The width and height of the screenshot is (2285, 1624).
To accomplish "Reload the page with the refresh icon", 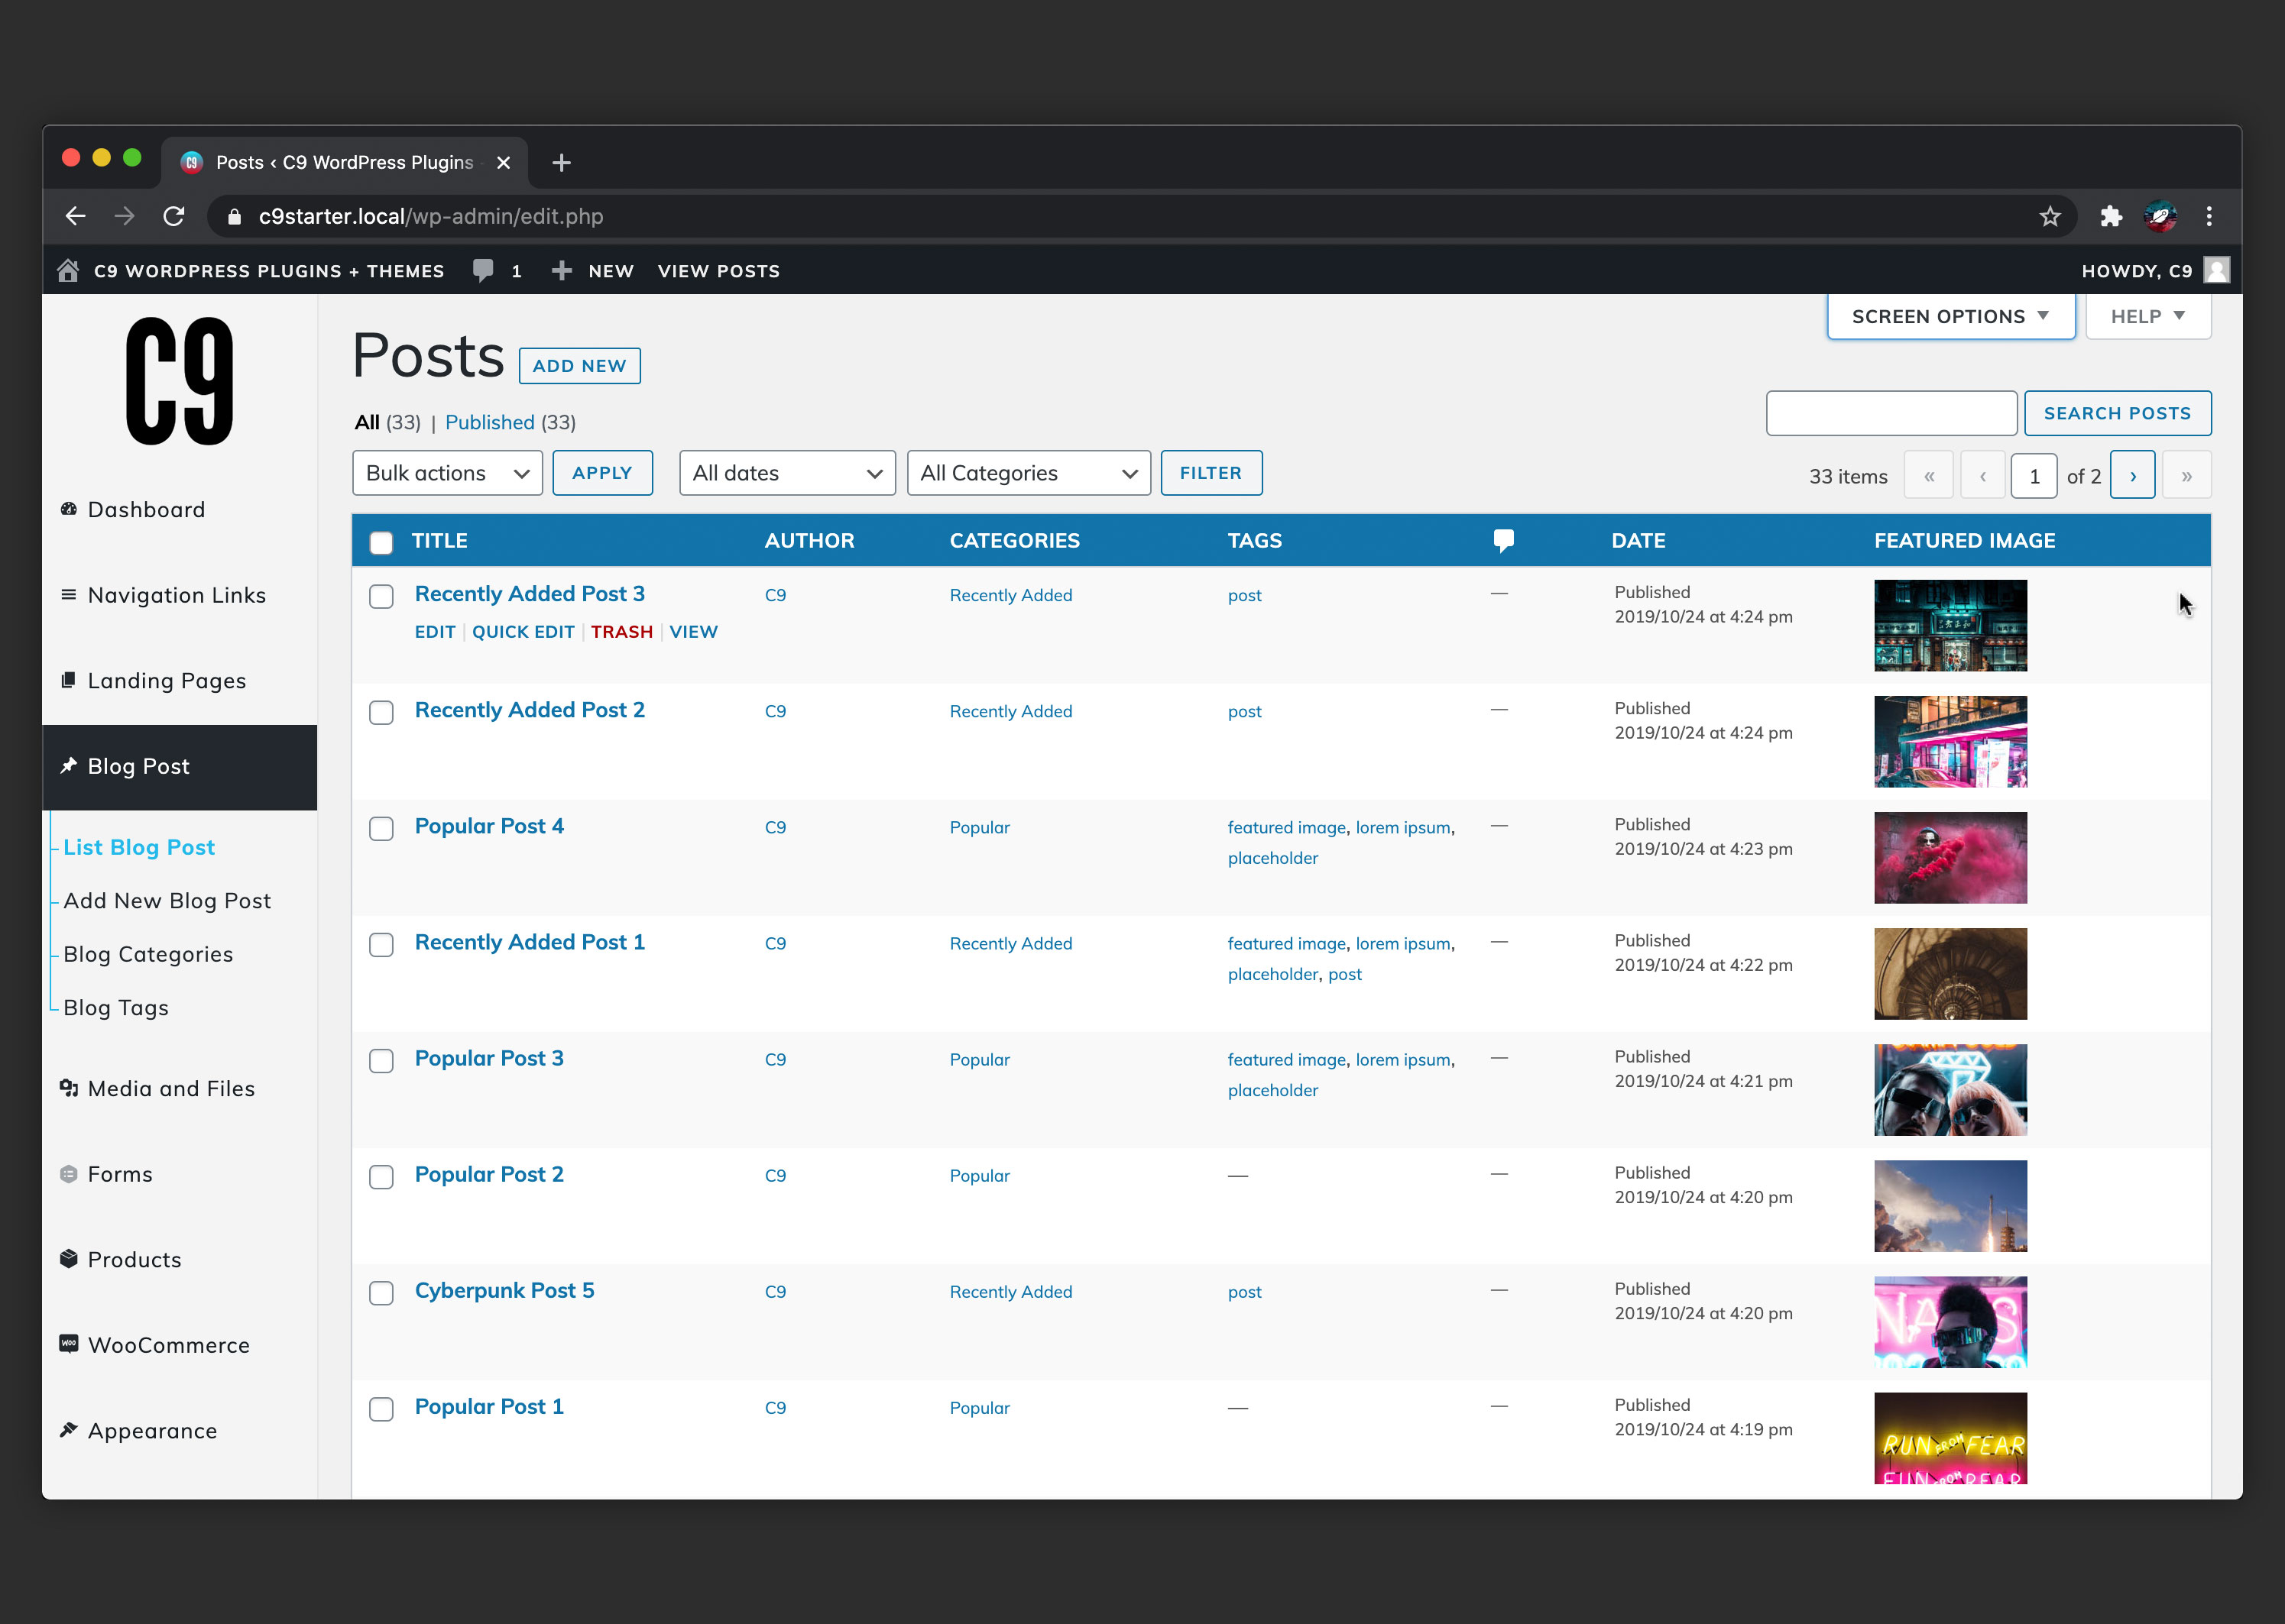I will pyautogui.click(x=174, y=216).
